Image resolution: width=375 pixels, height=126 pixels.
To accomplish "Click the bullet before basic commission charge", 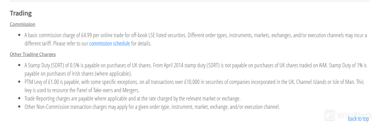I will pyautogui.click(x=19, y=35).
